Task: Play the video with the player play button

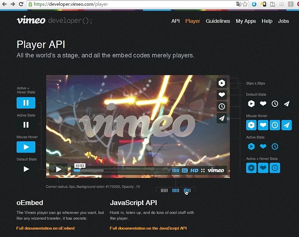Action: pyautogui.click(x=59, y=169)
